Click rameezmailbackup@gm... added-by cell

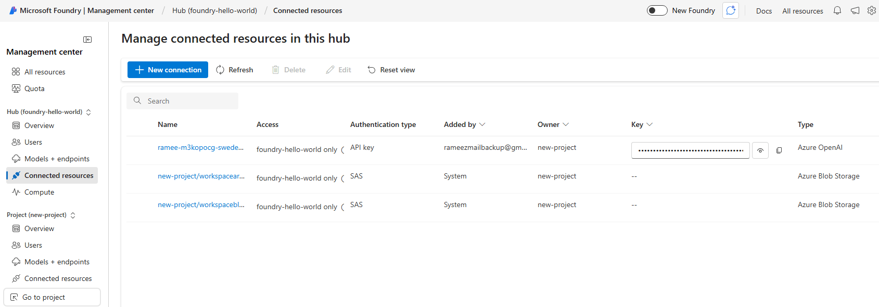coord(486,147)
